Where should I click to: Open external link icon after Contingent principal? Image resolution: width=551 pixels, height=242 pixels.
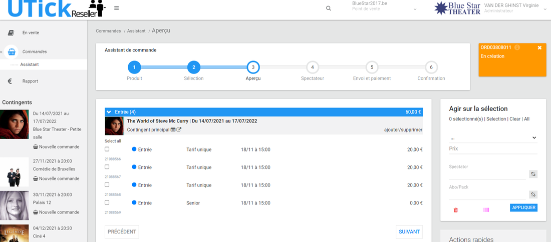click(x=179, y=130)
